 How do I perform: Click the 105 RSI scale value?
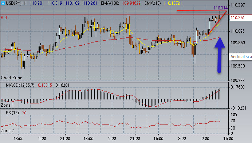(234, 115)
